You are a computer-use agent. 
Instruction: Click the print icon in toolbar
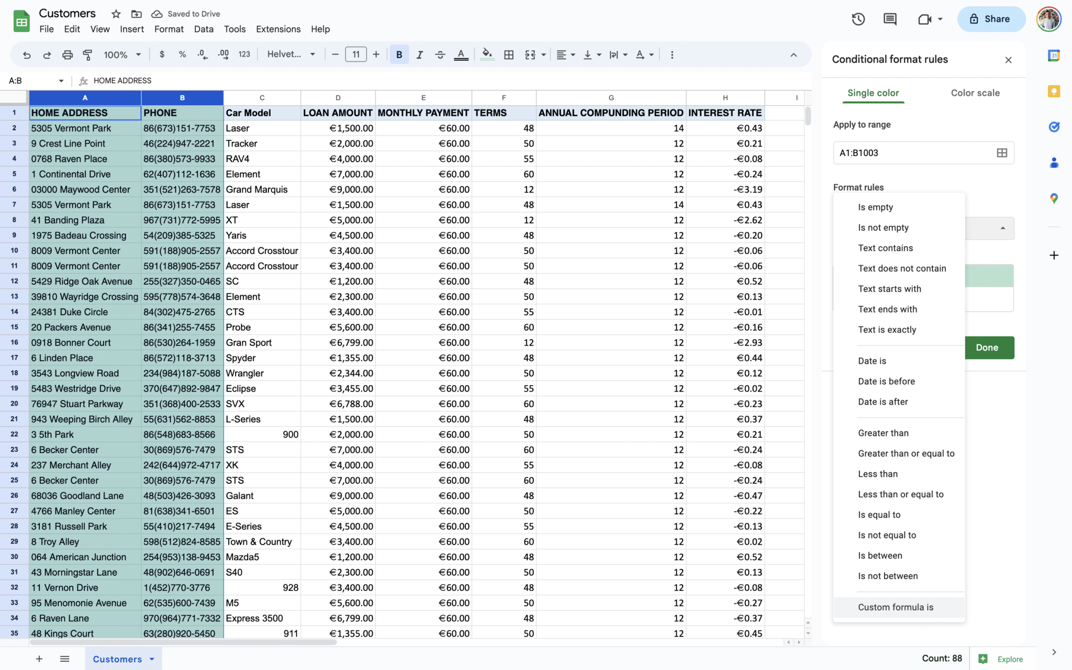(68, 54)
